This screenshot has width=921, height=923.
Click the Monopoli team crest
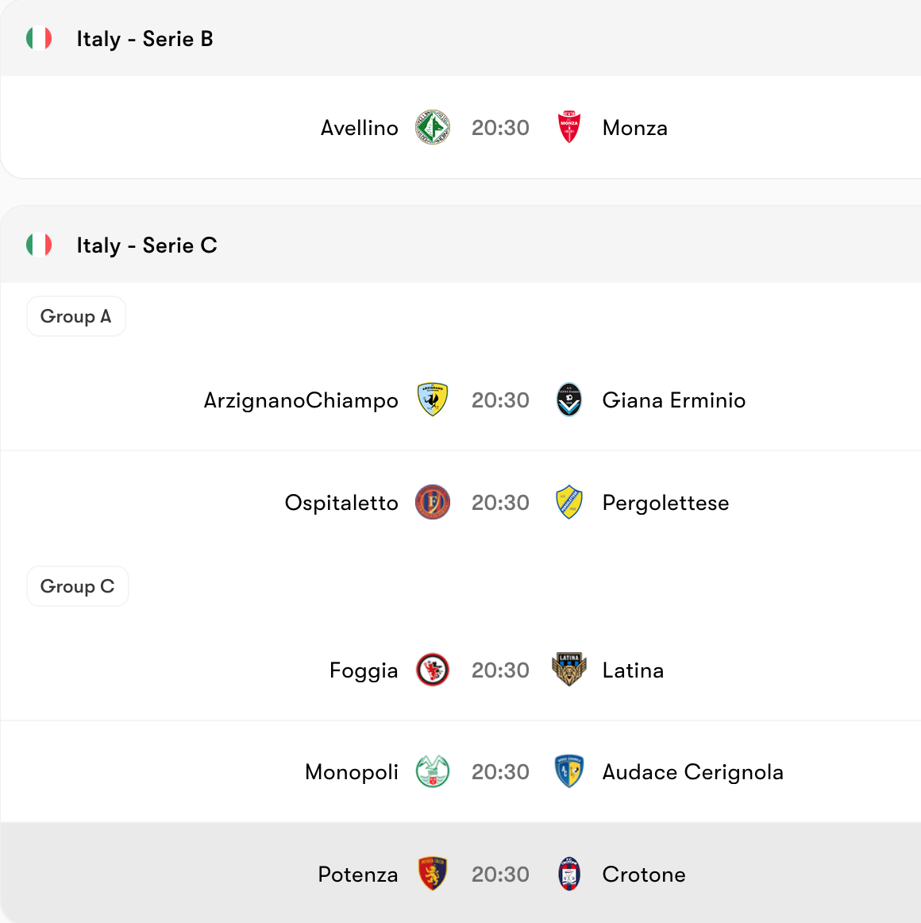coord(433,772)
